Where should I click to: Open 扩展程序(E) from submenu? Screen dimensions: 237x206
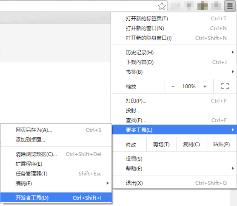pos(56,164)
